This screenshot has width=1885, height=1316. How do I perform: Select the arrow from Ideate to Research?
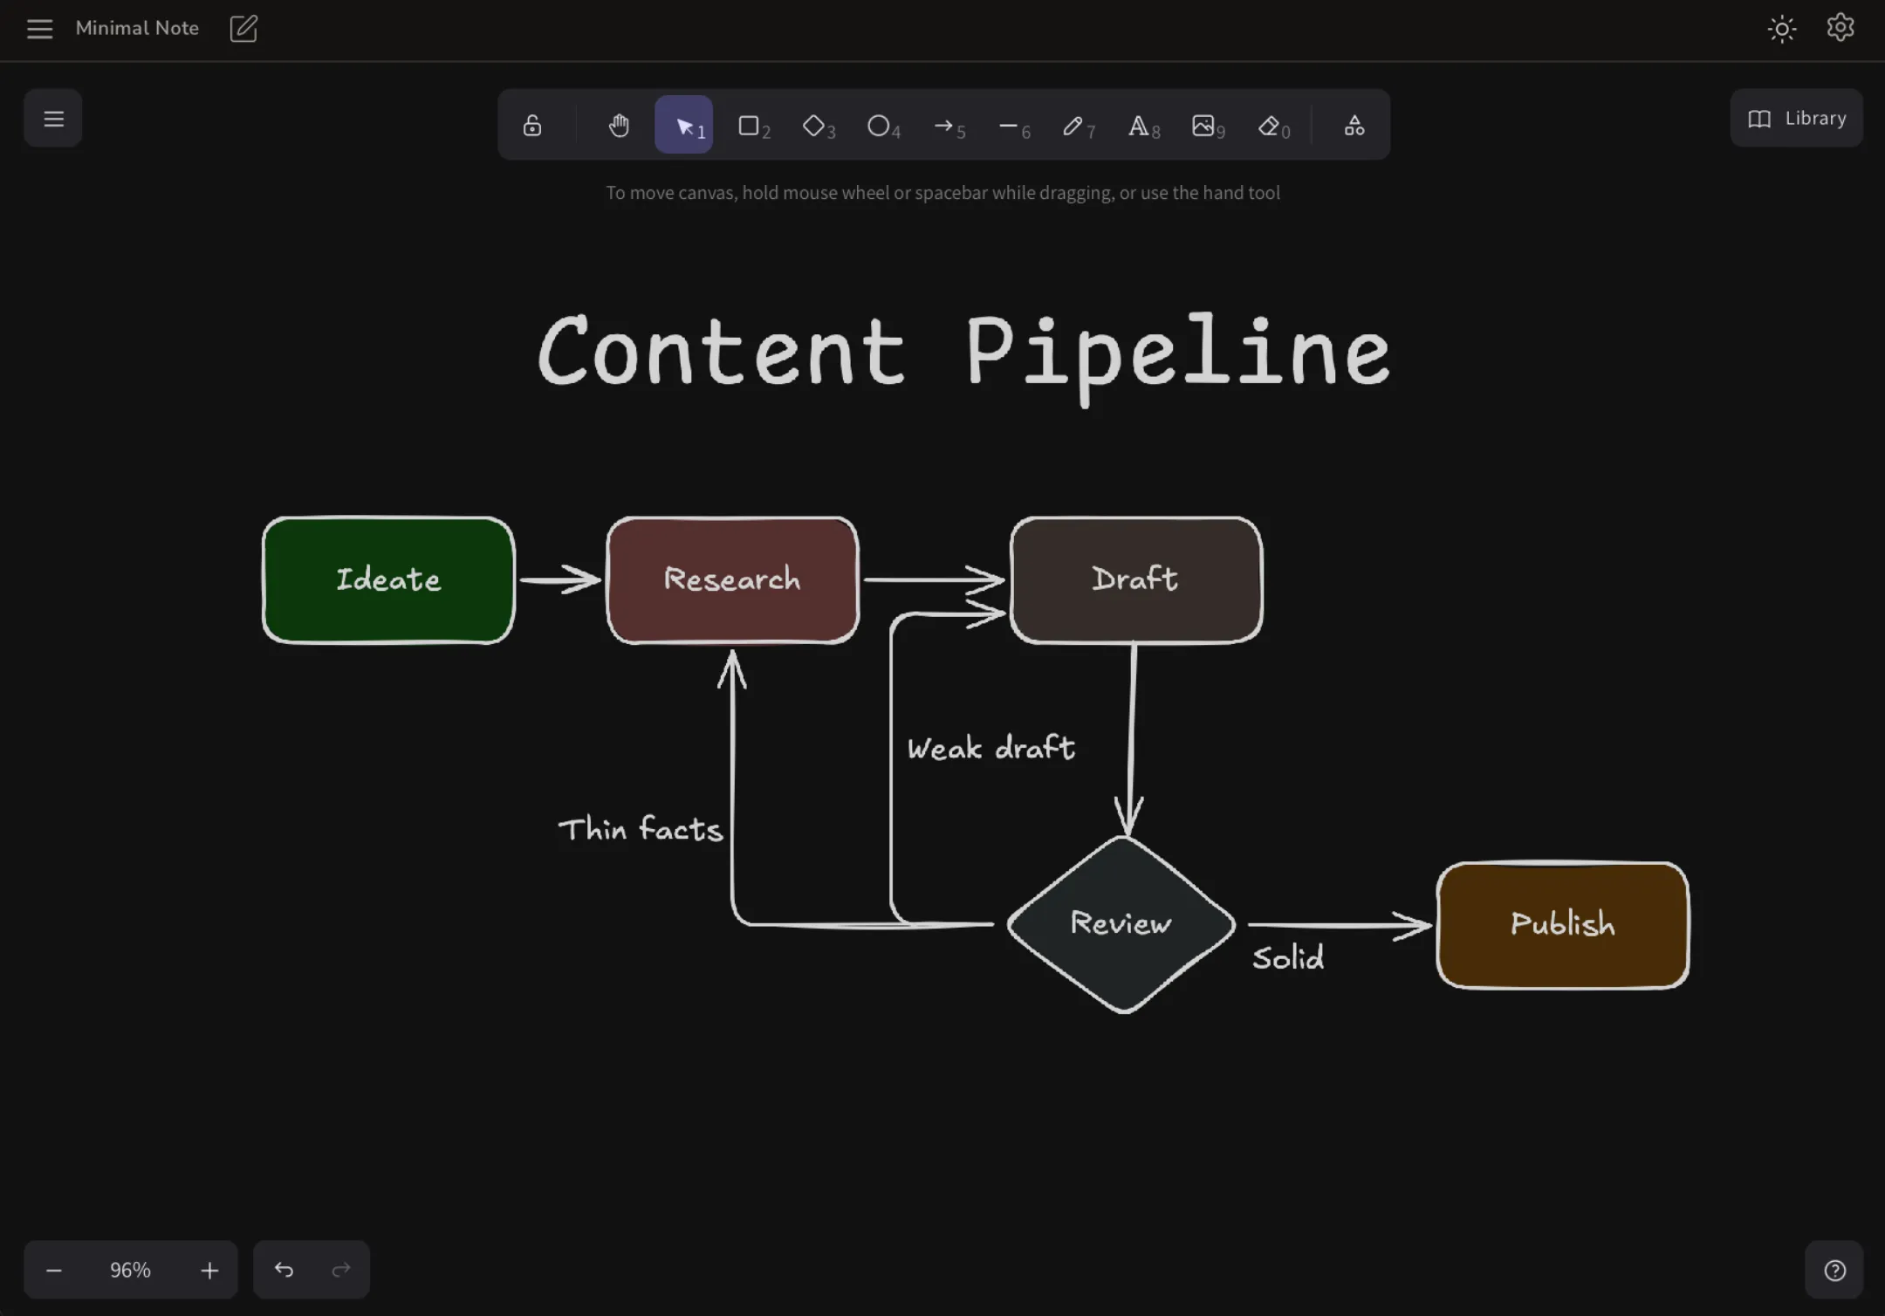point(560,579)
